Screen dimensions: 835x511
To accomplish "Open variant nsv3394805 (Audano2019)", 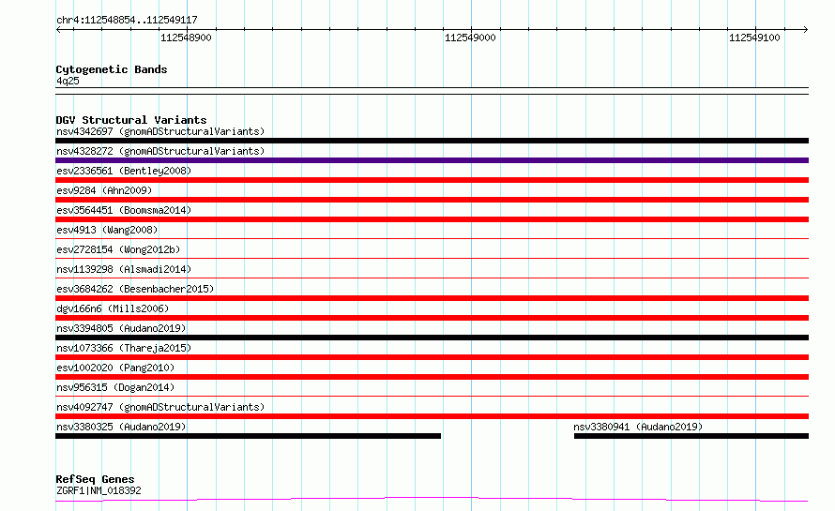I will [121, 328].
